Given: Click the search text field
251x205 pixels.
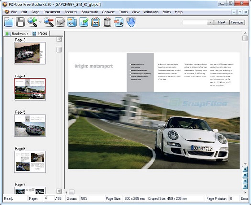Looking at the screenshot, I should pos(195,22).
